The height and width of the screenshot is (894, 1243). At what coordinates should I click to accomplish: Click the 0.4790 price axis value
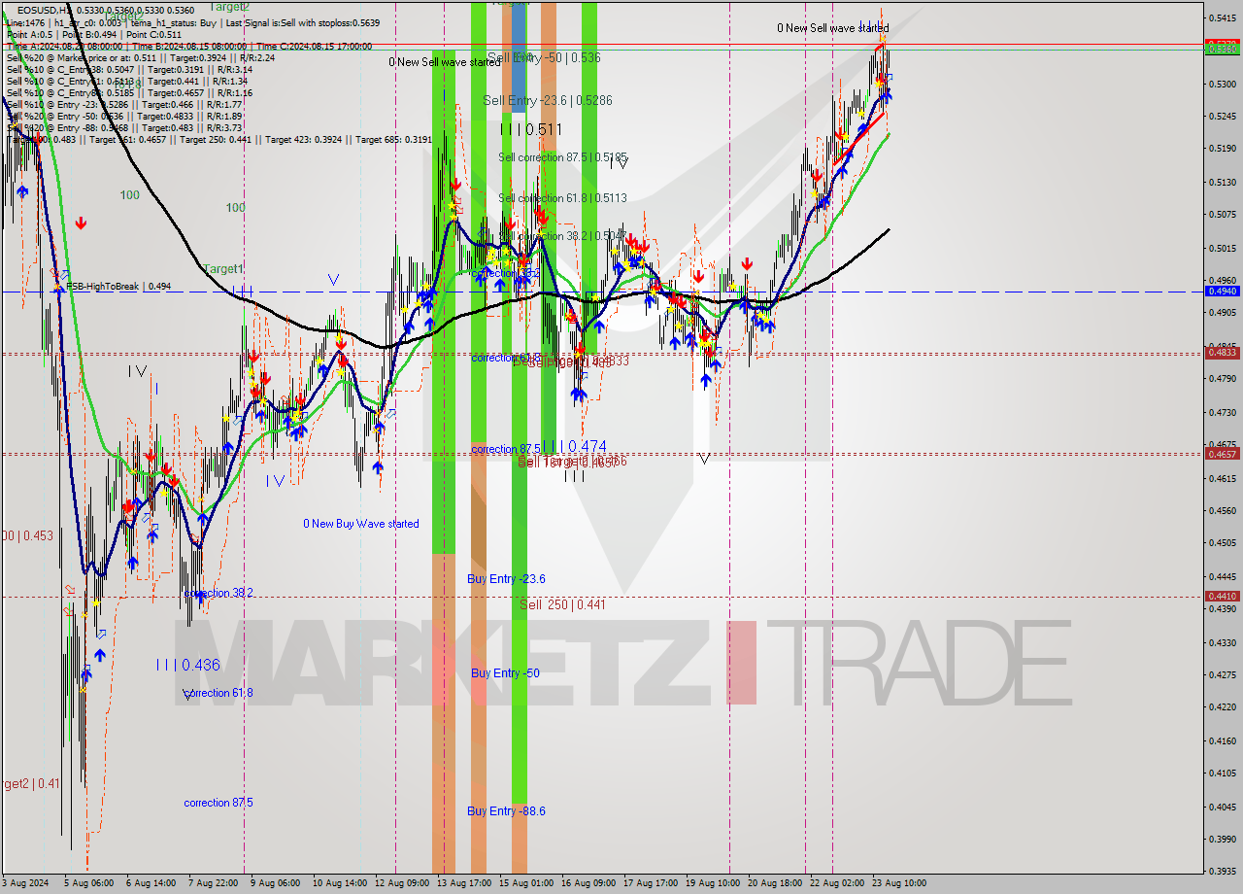pyautogui.click(x=1222, y=379)
